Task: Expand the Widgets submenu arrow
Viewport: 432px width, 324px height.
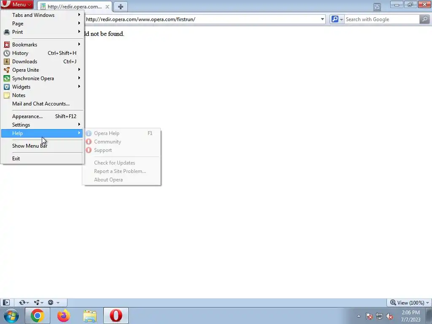Action: pyautogui.click(x=79, y=86)
